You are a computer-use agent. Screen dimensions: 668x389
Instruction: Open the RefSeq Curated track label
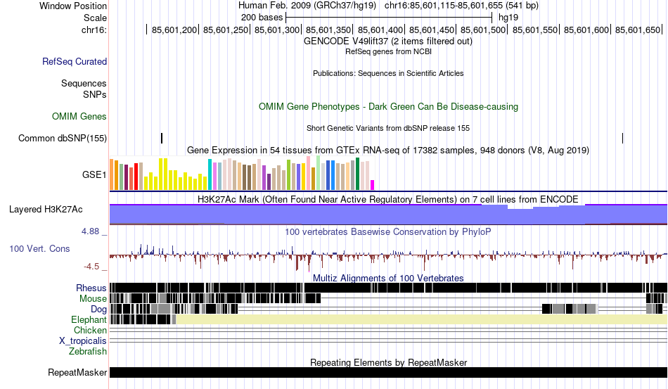pos(75,61)
